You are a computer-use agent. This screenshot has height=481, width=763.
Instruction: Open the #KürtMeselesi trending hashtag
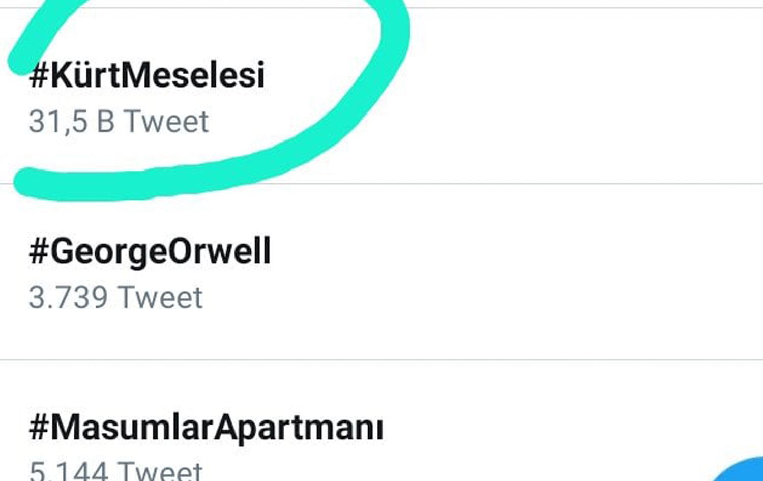[x=148, y=75]
